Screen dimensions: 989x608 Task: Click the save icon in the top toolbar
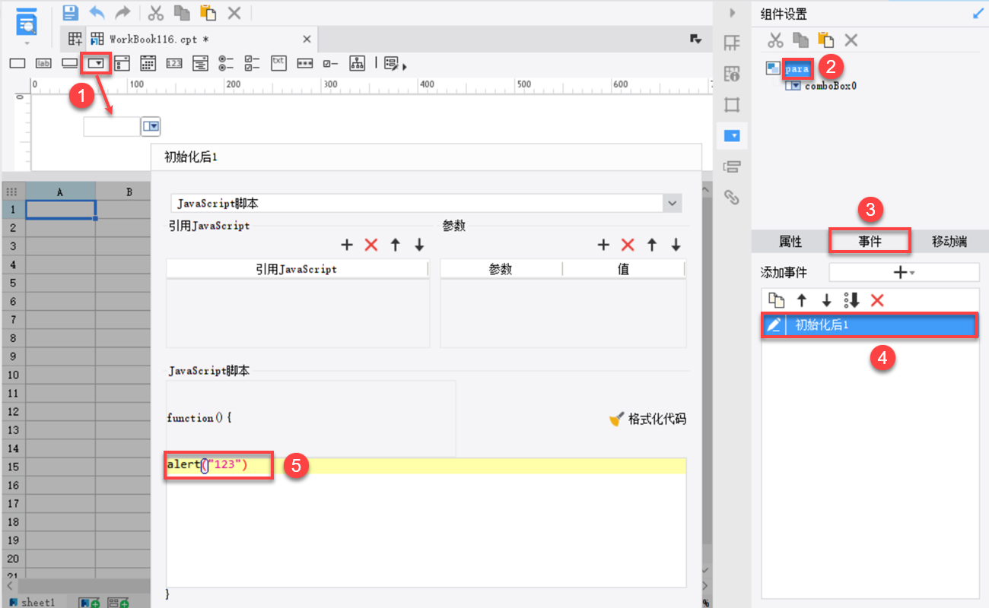click(70, 12)
